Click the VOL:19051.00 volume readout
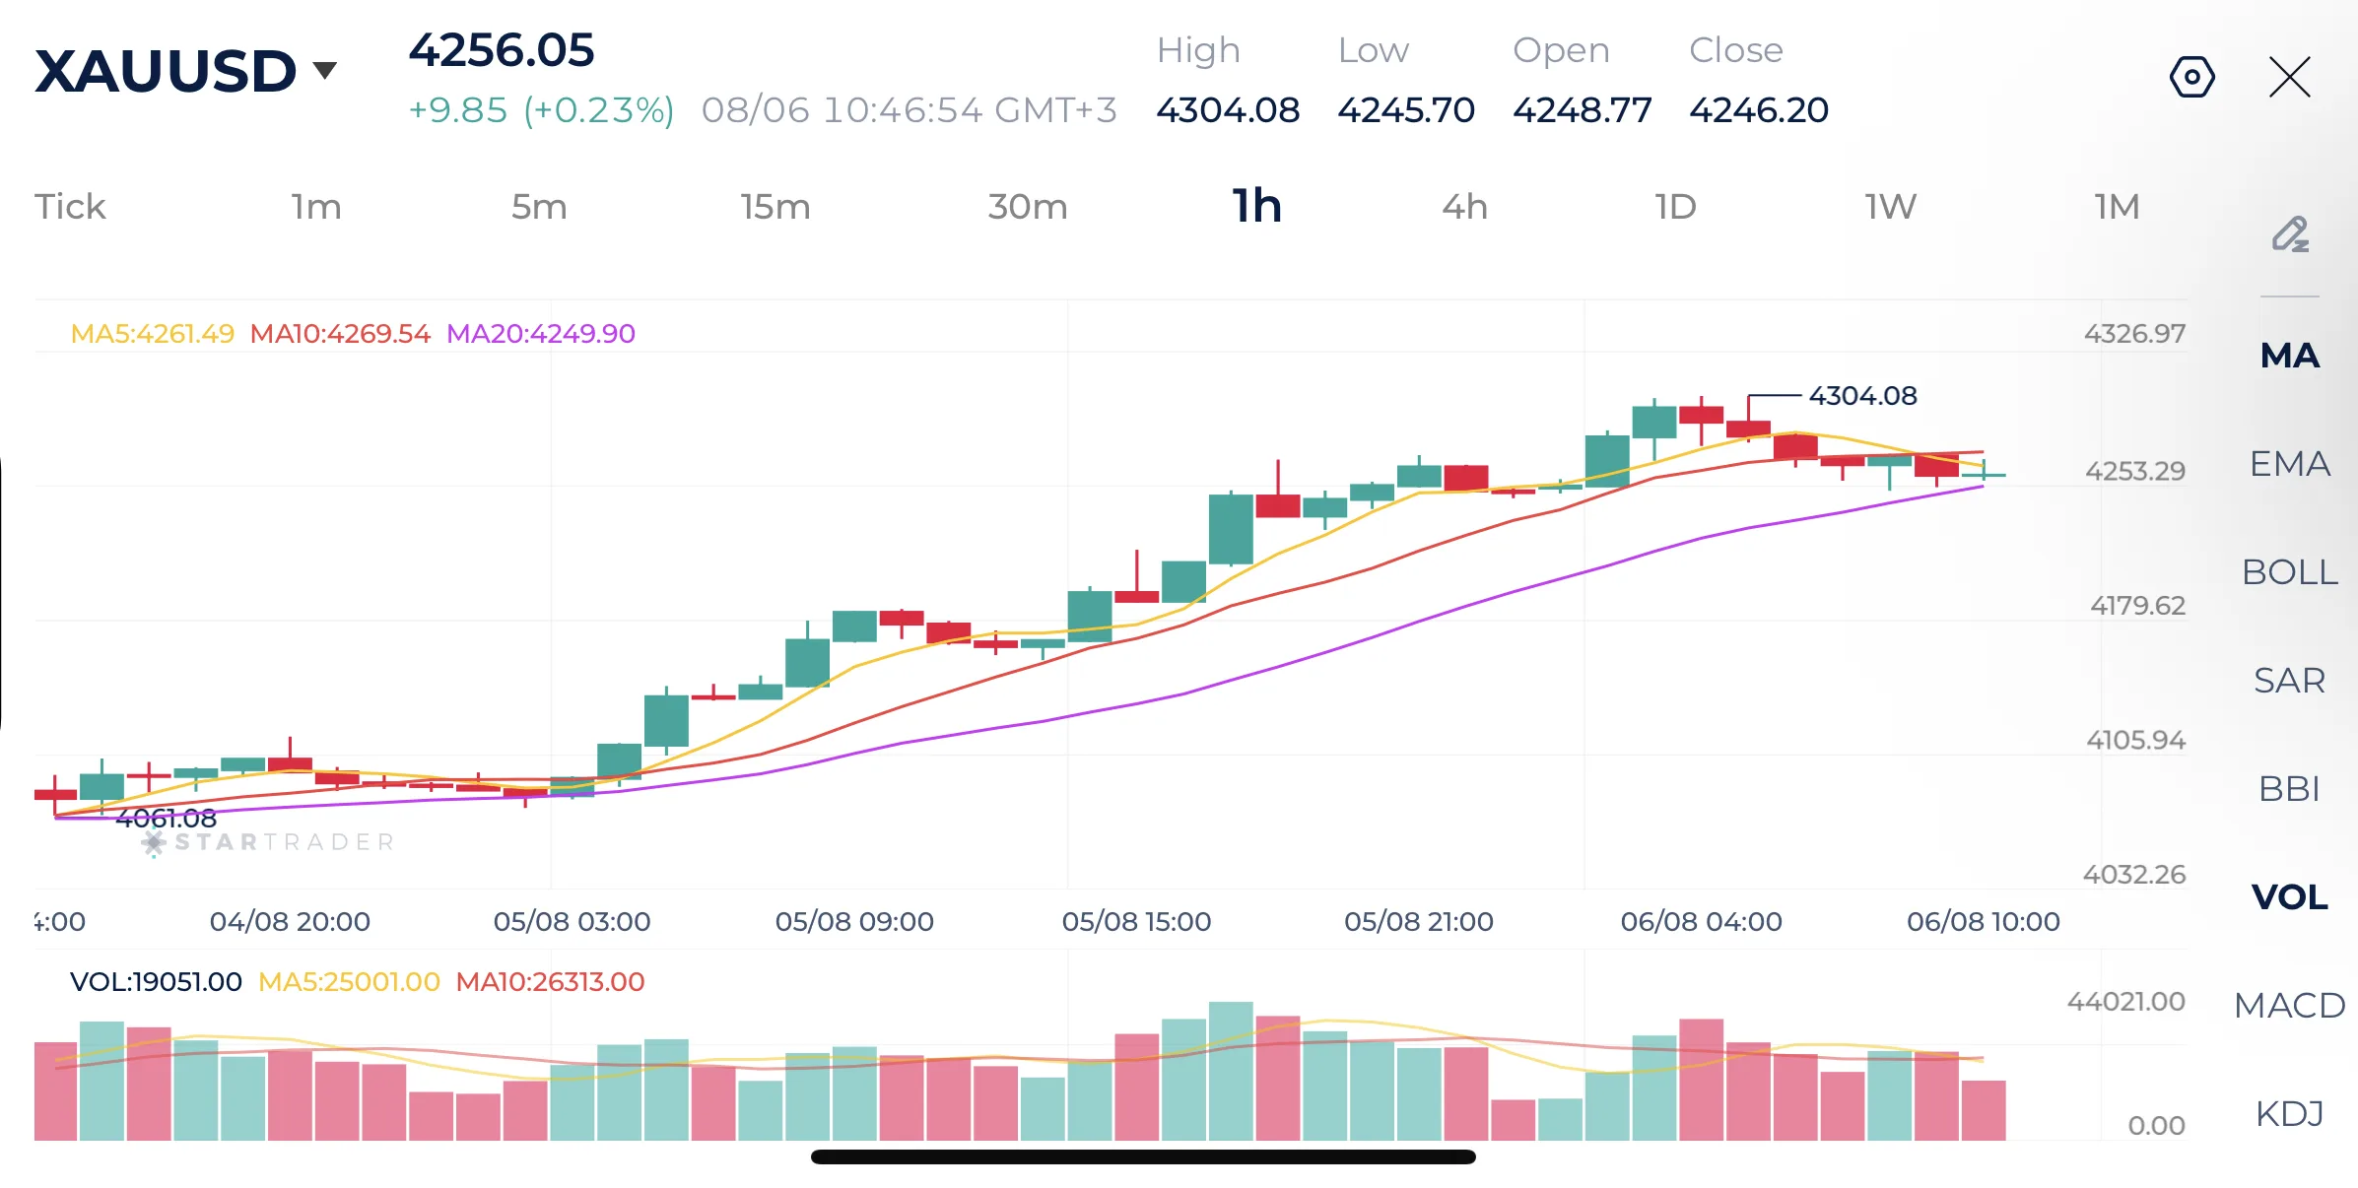Viewport: 2358px width, 1188px height. coord(156,982)
